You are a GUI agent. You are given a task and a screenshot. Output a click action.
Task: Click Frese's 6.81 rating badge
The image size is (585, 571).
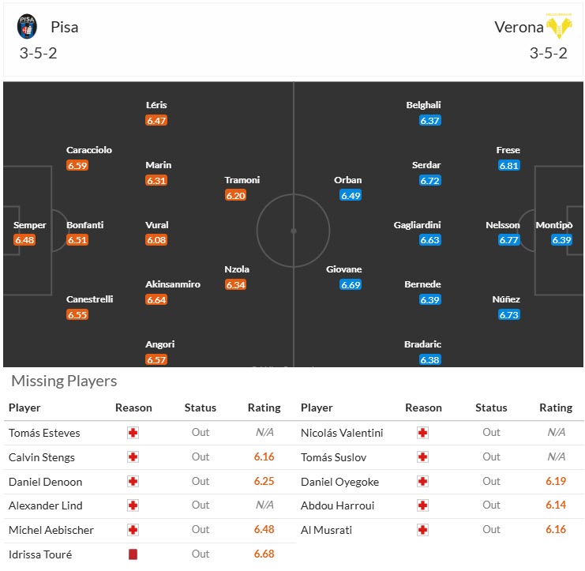508,166
